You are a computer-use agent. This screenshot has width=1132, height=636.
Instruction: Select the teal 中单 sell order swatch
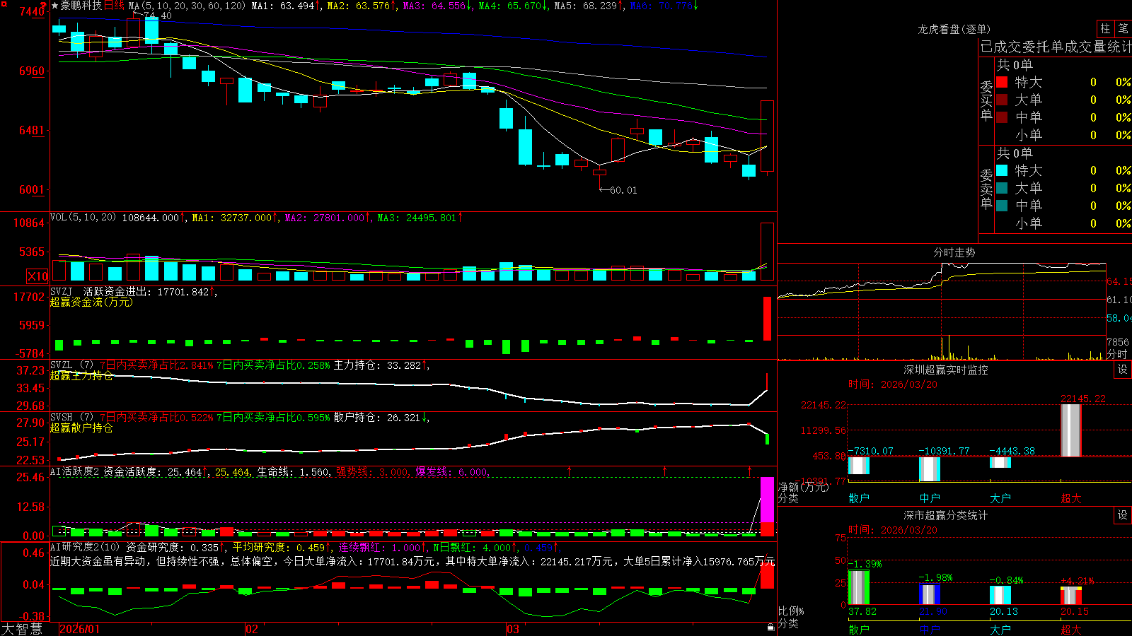(x=1002, y=206)
